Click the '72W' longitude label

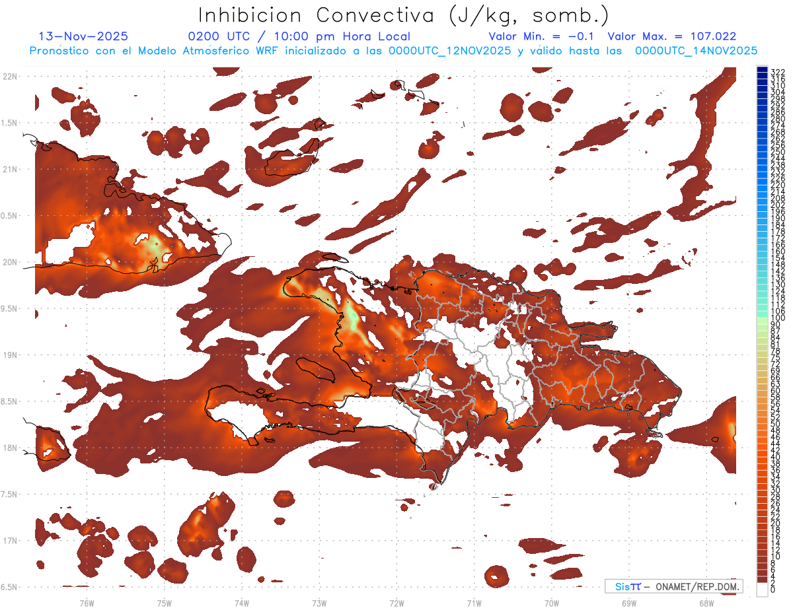click(x=397, y=603)
